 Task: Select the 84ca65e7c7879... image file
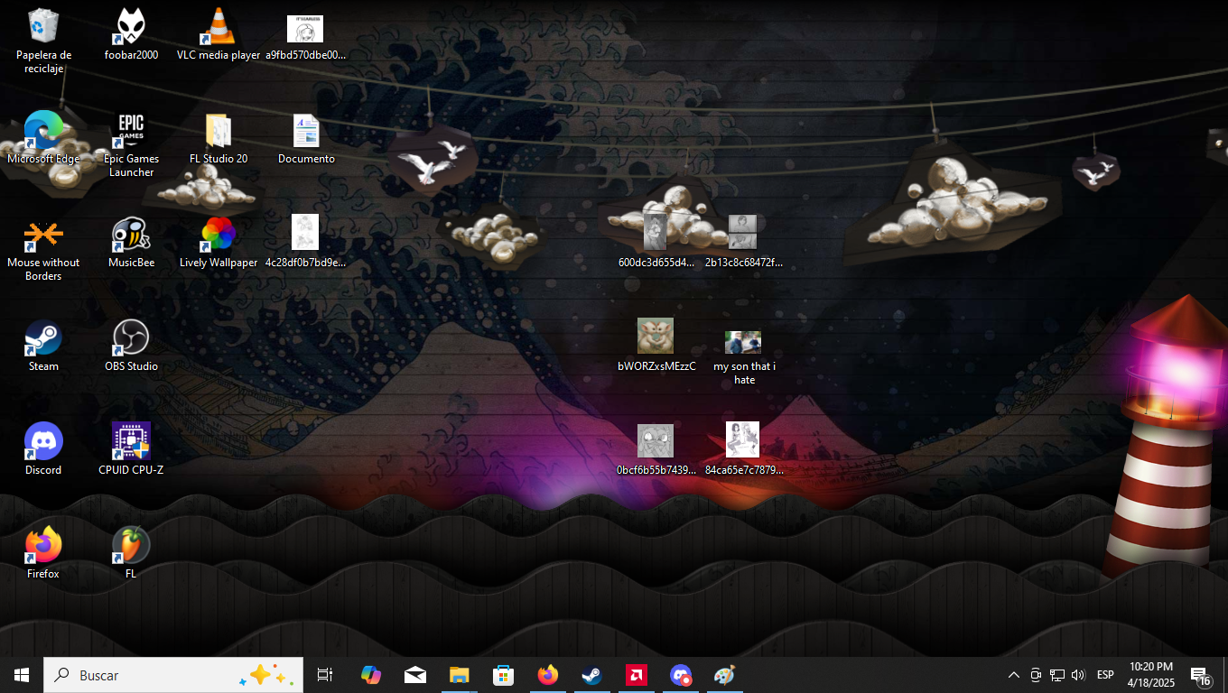coord(743,449)
